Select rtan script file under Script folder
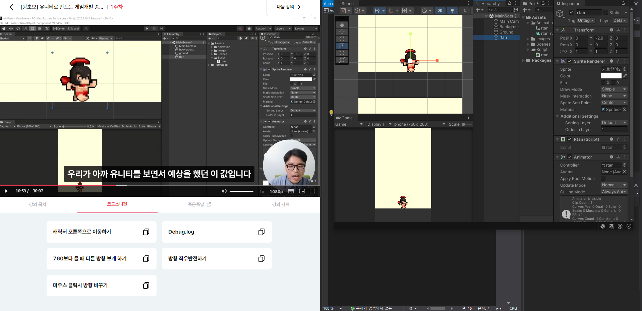This screenshot has height=311, width=642. click(x=542, y=55)
